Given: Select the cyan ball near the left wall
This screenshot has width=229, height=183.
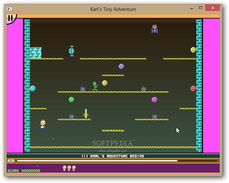Looking at the screenshot, I should pos(33,88).
